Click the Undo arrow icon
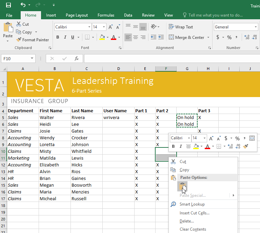The image size is (260, 233). pos(23,5)
